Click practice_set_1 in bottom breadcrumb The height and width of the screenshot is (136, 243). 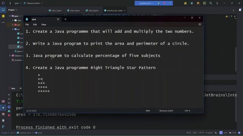pyautogui.click(x=24, y=133)
